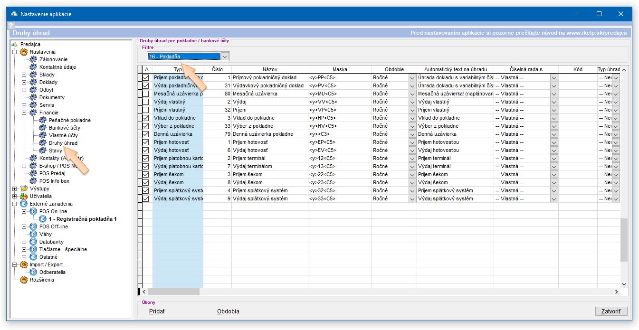This screenshot has height=330, width=639.
Task: Toggle the Výdaj šekom row checkbox
Action: (x=146, y=182)
